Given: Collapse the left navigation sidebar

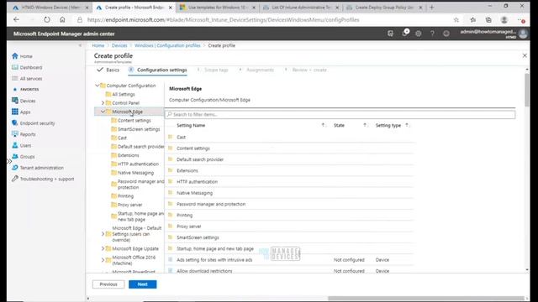Looking at the screenshot, I should click(x=81, y=45).
